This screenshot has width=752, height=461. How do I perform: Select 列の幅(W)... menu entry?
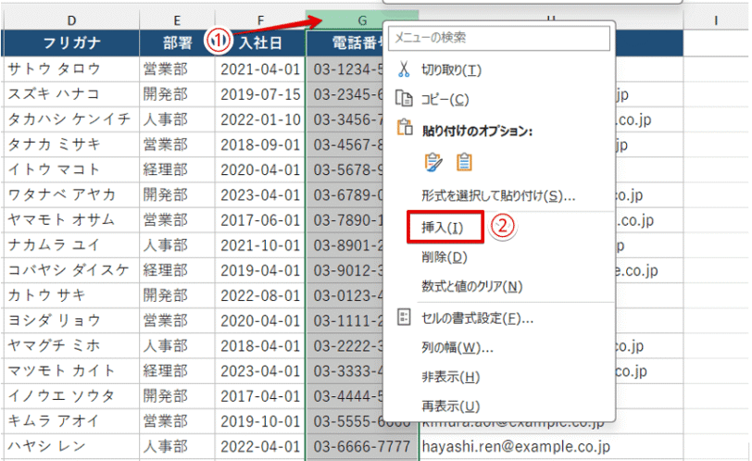click(x=457, y=347)
